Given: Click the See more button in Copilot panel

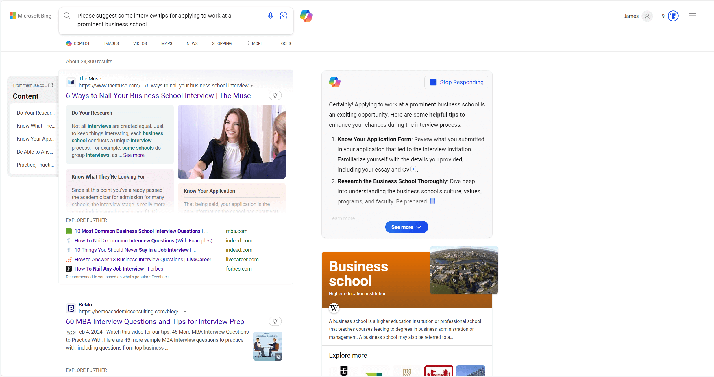Looking at the screenshot, I should pos(406,227).
